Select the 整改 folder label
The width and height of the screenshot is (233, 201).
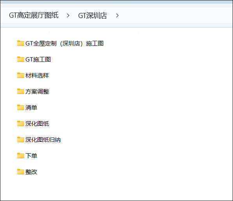31,172
